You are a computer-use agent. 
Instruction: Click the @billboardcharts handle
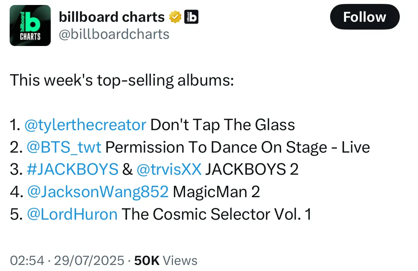click(x=114, y=34)
